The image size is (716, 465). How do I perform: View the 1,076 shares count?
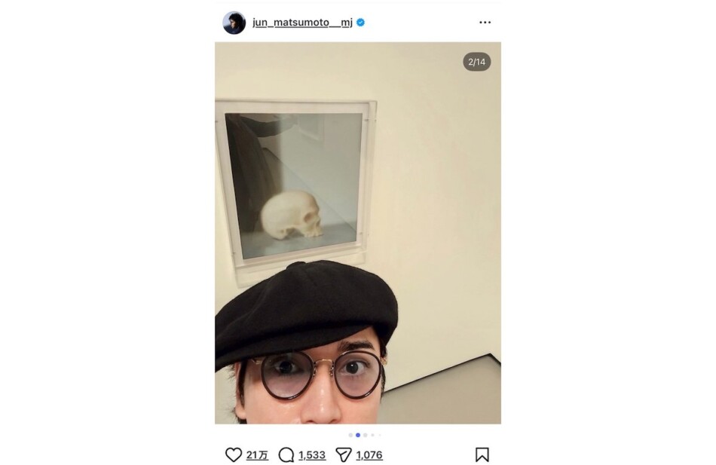(x=369, y=455)
